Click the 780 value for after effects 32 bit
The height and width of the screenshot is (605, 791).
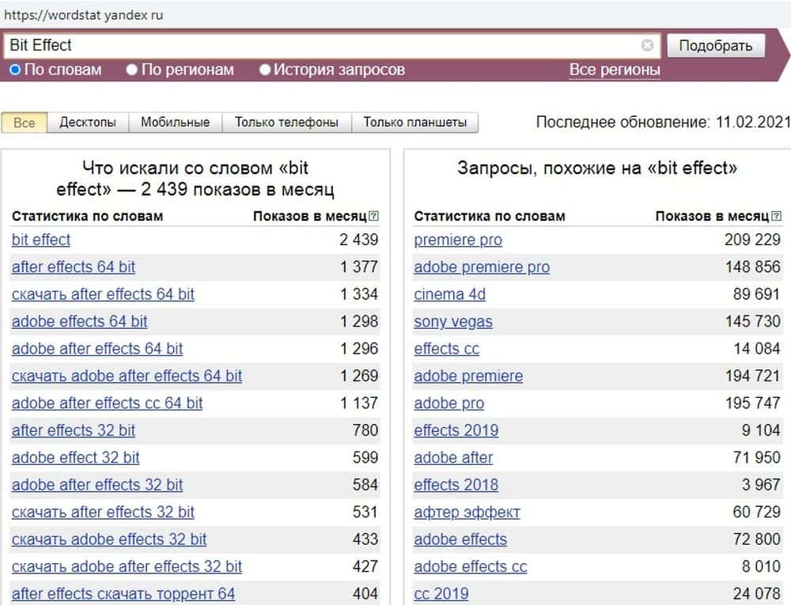tap(365, 430)
